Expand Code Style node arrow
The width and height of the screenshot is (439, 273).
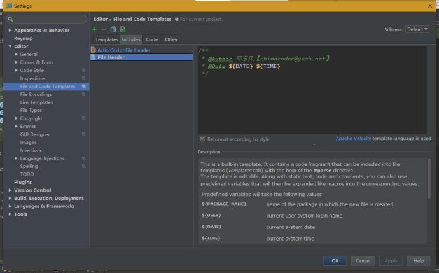click(16, 70)
